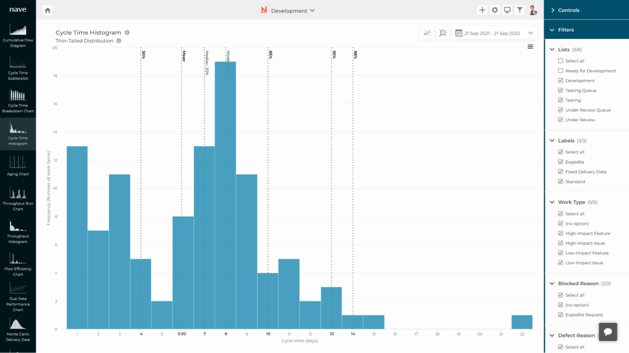Select the Cycle Time Scatterplot chart
This screenshot has height=353, width=629.
click(18, 67)
